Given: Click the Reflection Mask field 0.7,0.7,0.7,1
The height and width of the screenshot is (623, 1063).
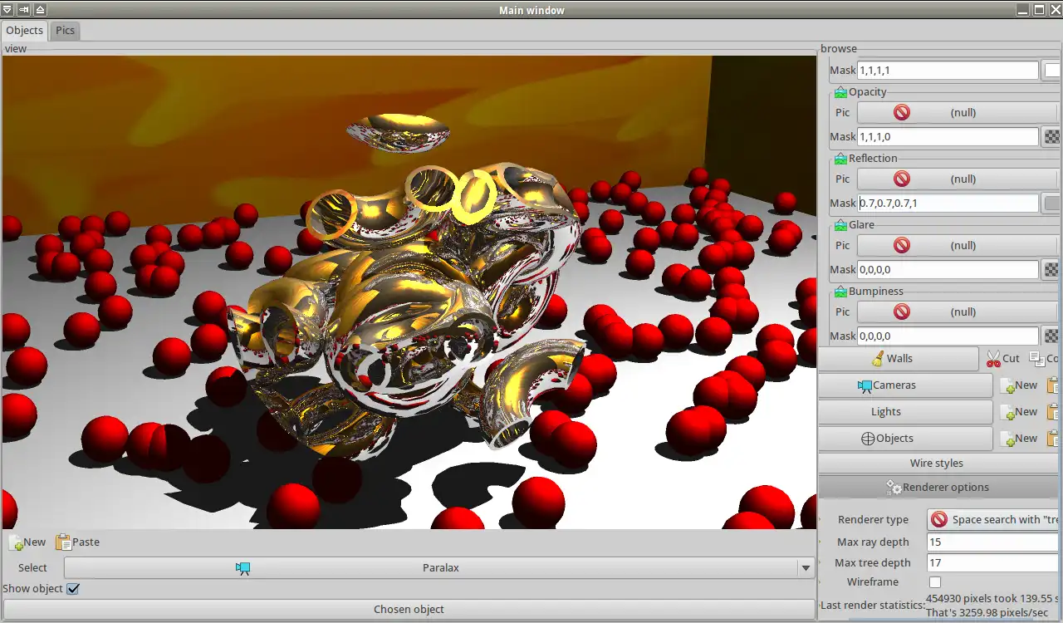Looking at the screenshot, I should tap(948, 203).
